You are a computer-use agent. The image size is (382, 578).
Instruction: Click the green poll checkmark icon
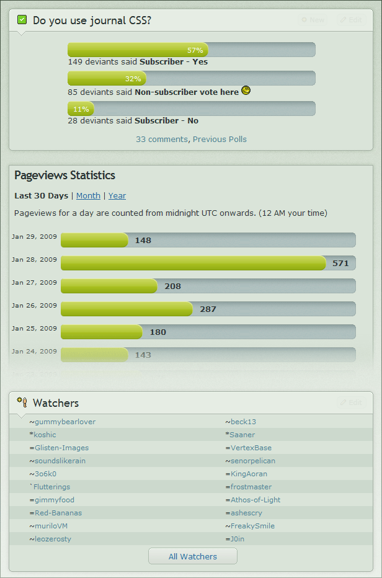(x=22, y=20)
